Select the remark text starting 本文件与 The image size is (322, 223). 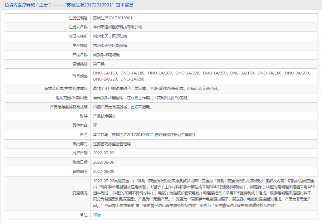(145, 135)
